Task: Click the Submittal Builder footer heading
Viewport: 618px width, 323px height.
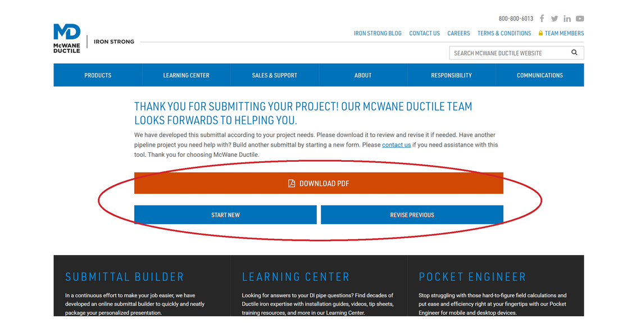Action: 125,277
